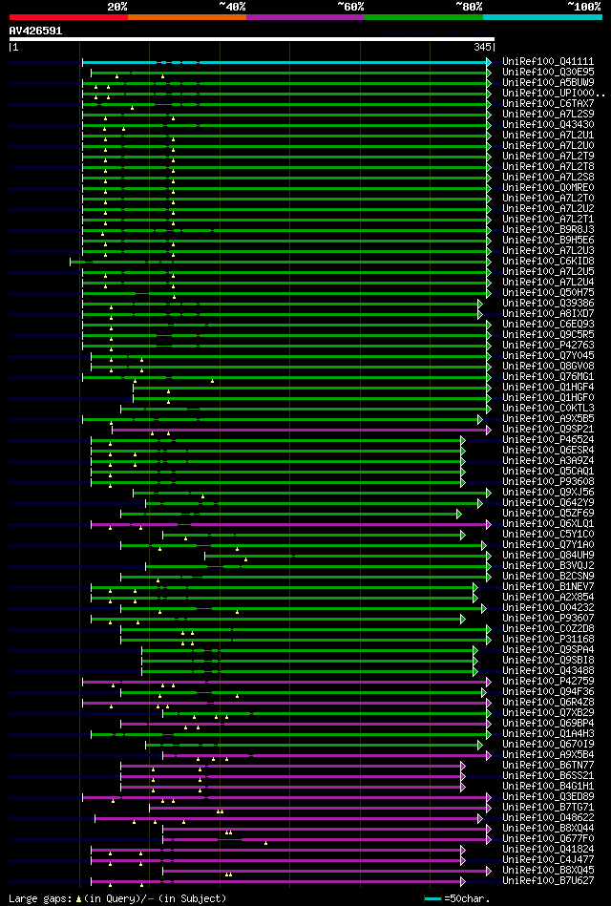Click the purple alignment bar of UniRef100_B7TG71

click(319, 808)
